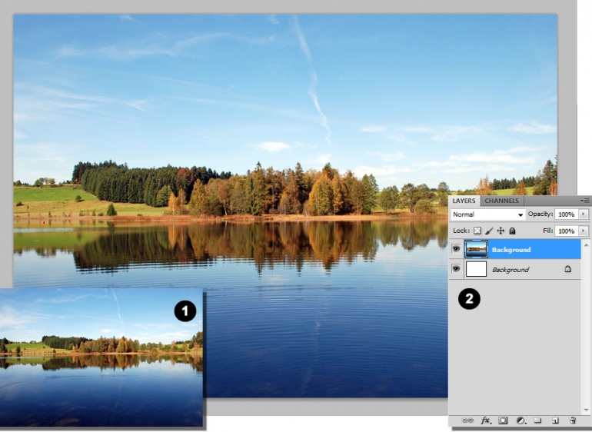592x432 pixels.
Task: Add a layer mask
Action: pyautogui.click(x=503, y=420)
